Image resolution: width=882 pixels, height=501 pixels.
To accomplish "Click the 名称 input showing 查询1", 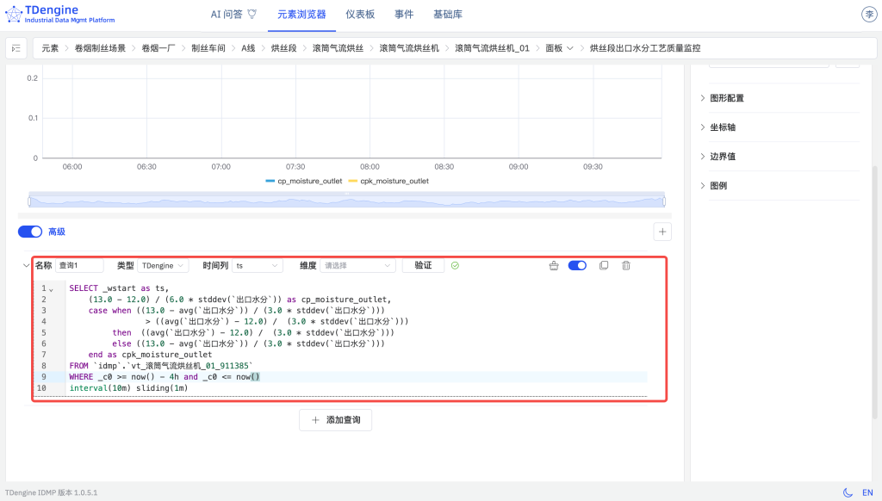I will (78, 265).
